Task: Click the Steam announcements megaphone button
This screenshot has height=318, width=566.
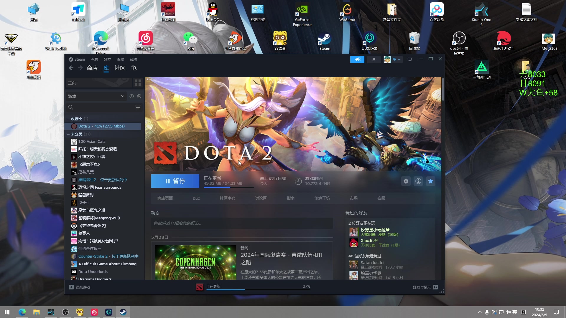Action: coord(357,59)
